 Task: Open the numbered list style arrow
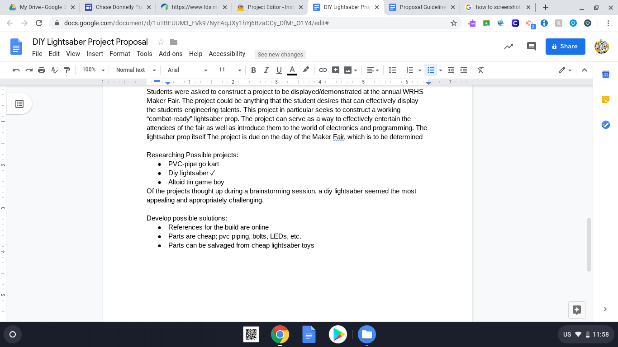pos(419,70)
